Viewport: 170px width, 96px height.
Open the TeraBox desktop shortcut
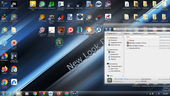pyautogui.click(x=14, y=83)
